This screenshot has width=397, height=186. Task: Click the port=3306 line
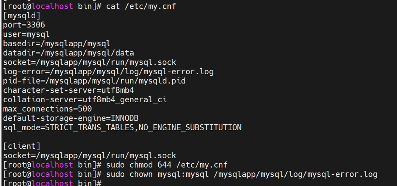pos(24,25)
